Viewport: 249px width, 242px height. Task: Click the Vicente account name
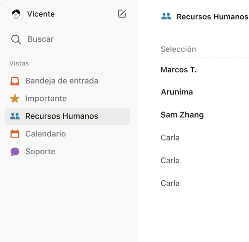tap(41, 14)
